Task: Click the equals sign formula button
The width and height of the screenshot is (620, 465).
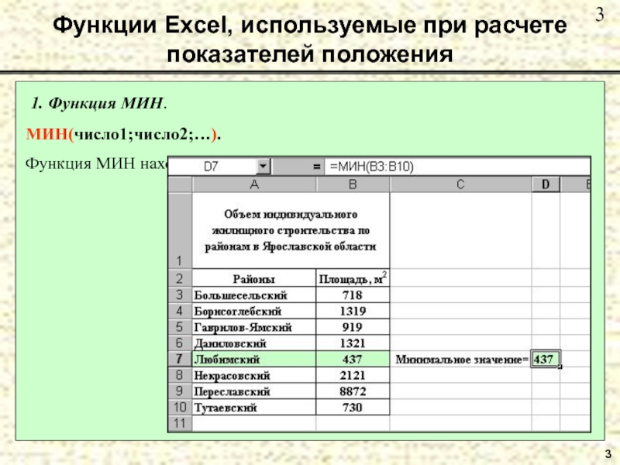Action: click(x=316, y=167)
